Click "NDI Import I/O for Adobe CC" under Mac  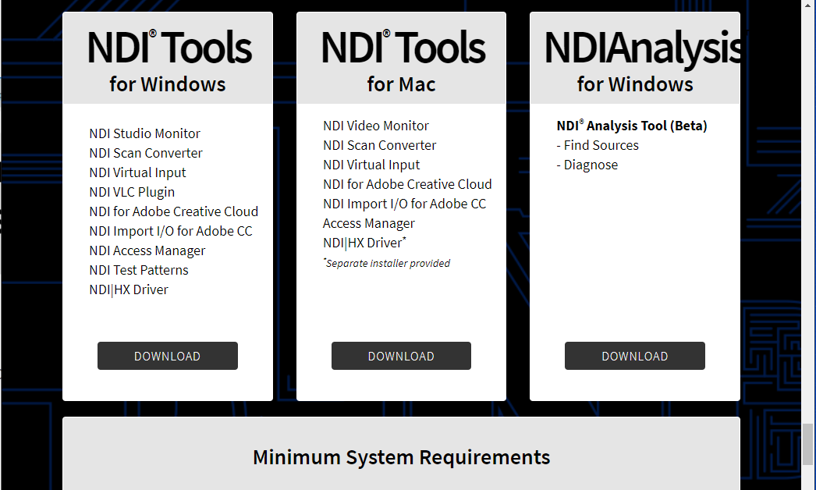(404, 204)
